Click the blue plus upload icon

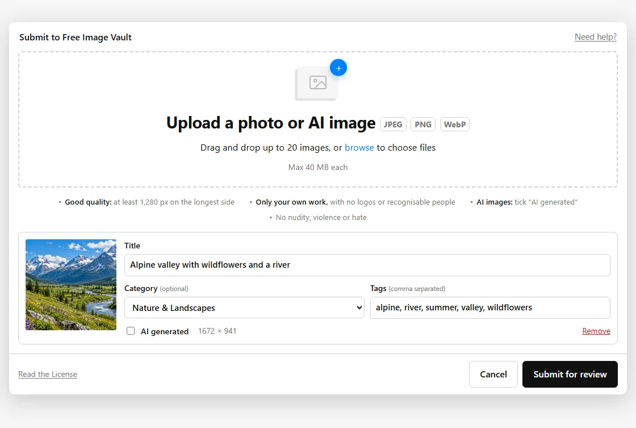point(338,68)
